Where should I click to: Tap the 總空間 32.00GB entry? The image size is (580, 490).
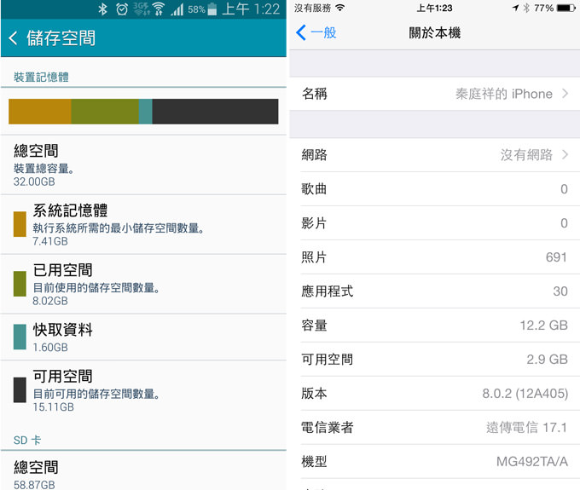[x=143, y=164]
